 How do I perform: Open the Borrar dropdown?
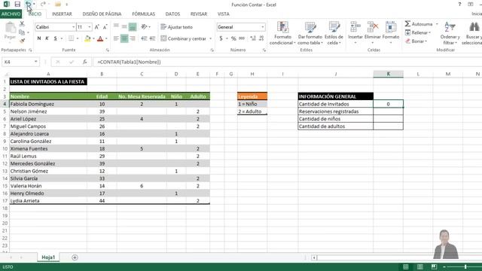pos(416,41)
